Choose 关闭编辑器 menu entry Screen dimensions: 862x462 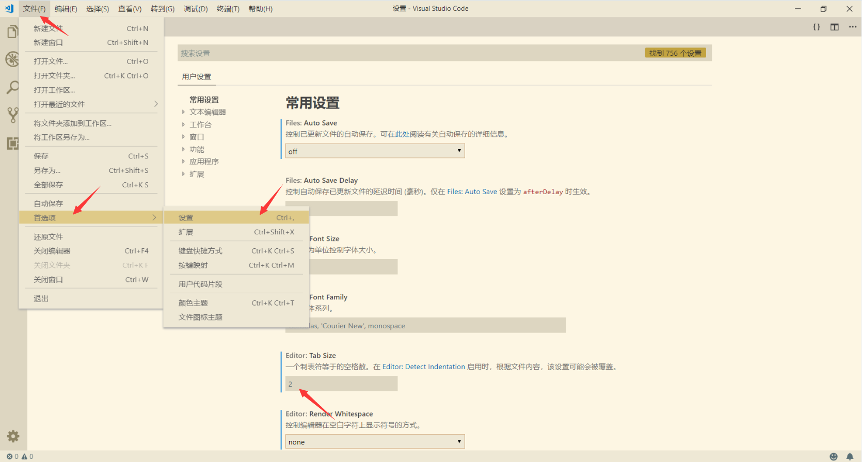(91, 251)
